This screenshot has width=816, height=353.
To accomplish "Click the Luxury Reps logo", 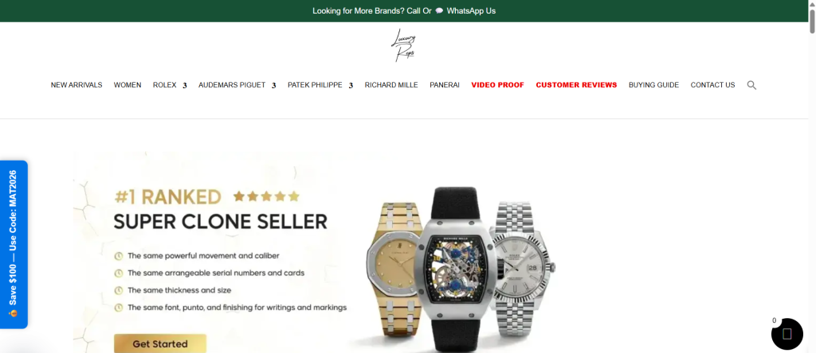I will (404, 45).
